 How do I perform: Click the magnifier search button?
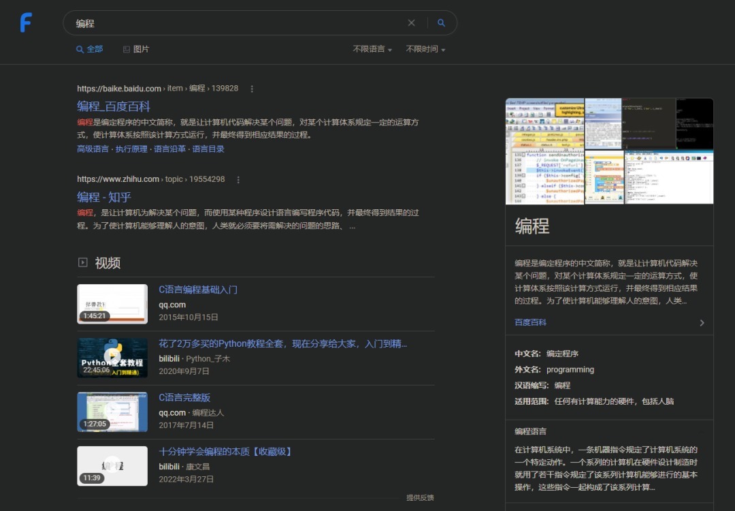(441, 23)
